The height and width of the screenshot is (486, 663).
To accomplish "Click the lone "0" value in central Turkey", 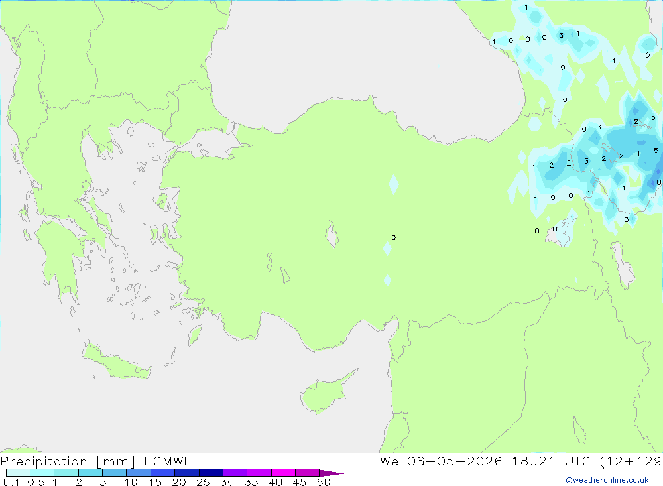I will (x=394, y=238).
